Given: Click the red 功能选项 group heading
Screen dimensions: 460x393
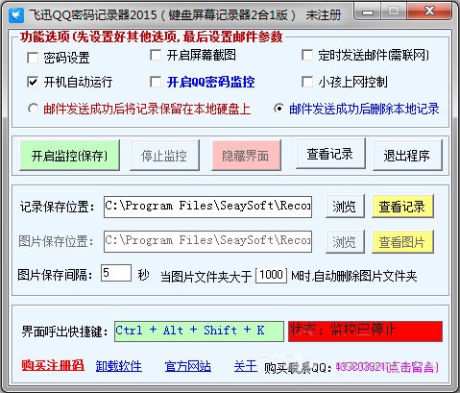Looking at the screenshot, I should pos(152,37).
